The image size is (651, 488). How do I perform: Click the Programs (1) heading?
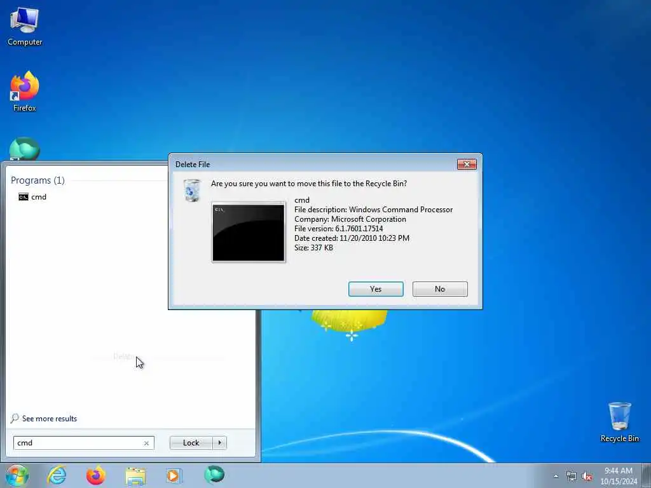[x=38, y=180]
